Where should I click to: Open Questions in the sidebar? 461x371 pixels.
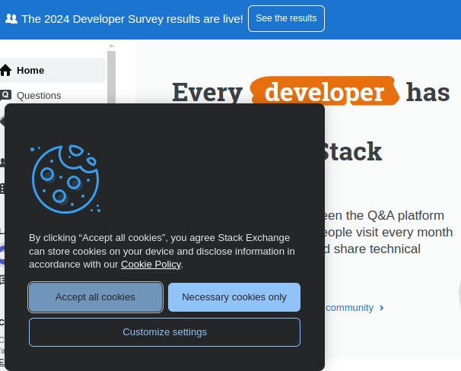(x=39, y=96)
